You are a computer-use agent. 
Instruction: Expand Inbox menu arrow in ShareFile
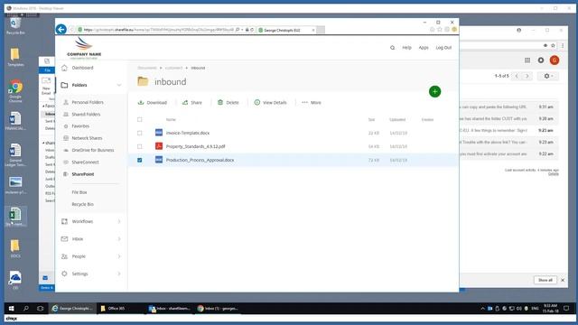119,238
